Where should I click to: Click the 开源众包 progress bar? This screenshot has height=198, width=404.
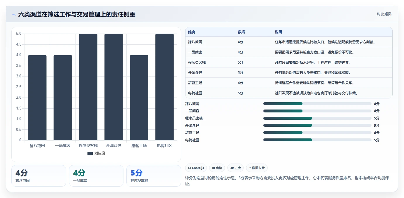pos(317,125)
